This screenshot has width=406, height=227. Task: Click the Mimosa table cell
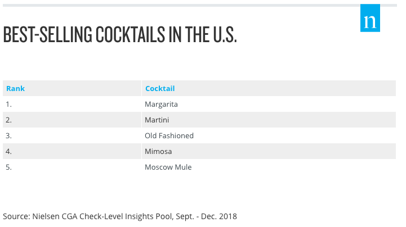269,151
